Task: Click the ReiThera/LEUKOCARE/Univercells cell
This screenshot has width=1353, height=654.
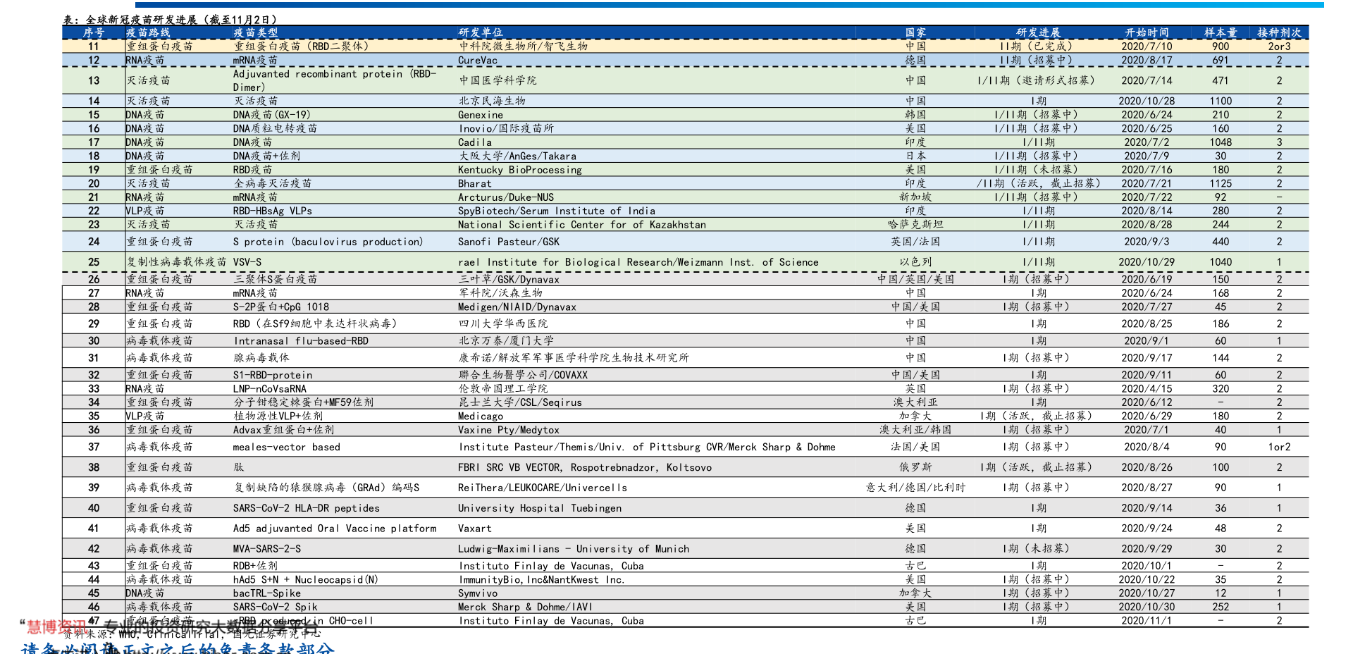Action: [x=543, y=488]
